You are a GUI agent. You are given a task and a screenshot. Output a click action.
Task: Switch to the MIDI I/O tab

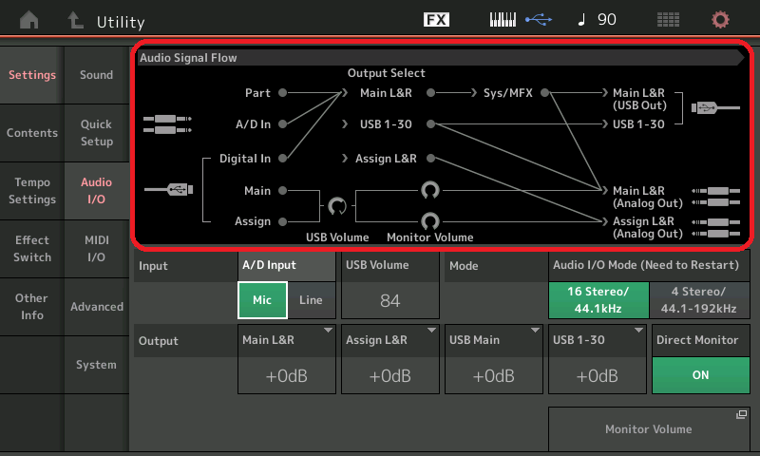click(x=96, y=249)
